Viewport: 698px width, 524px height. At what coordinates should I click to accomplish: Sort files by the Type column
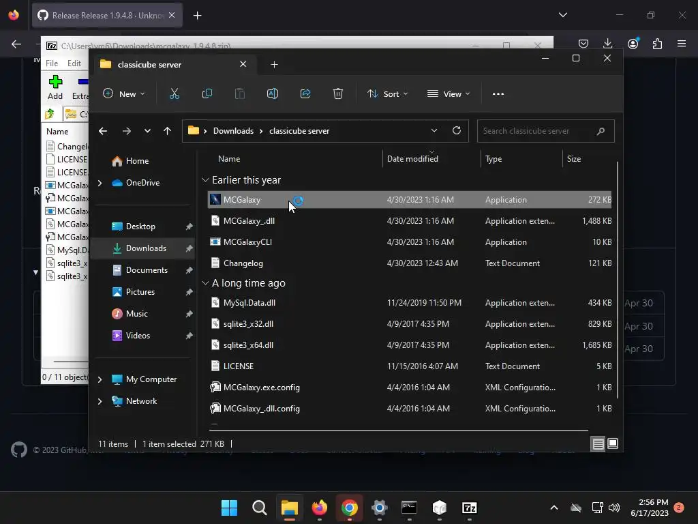tap(494, 158)
